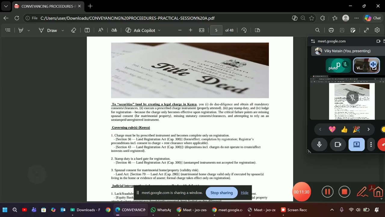This screenshot has width=385, height=217.
Task: Refresh the browser page
Action: pos(17,18)
